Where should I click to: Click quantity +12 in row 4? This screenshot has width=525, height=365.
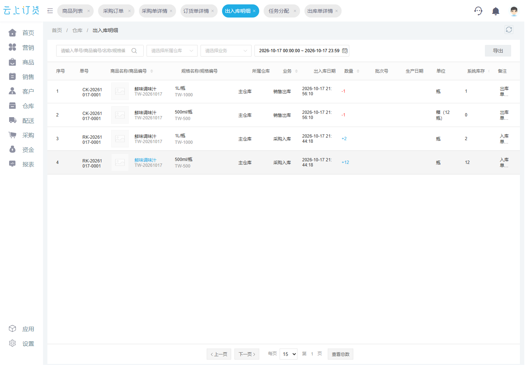(345, 162)
